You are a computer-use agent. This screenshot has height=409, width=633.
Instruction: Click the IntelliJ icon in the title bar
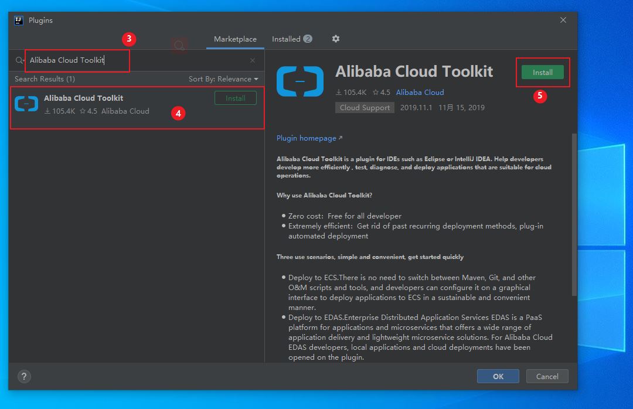(19, 20)
